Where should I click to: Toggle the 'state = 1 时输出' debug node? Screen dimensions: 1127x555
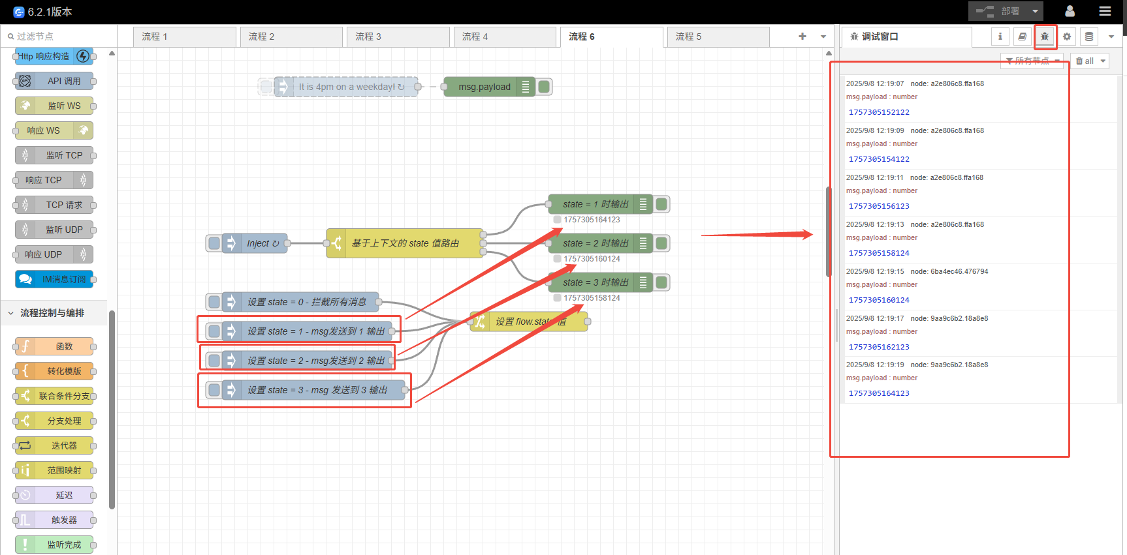(x=661, y=204)
